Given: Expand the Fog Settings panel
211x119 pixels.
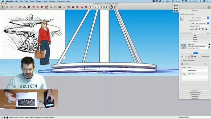Looking at the screenshot, I should 195,97.
